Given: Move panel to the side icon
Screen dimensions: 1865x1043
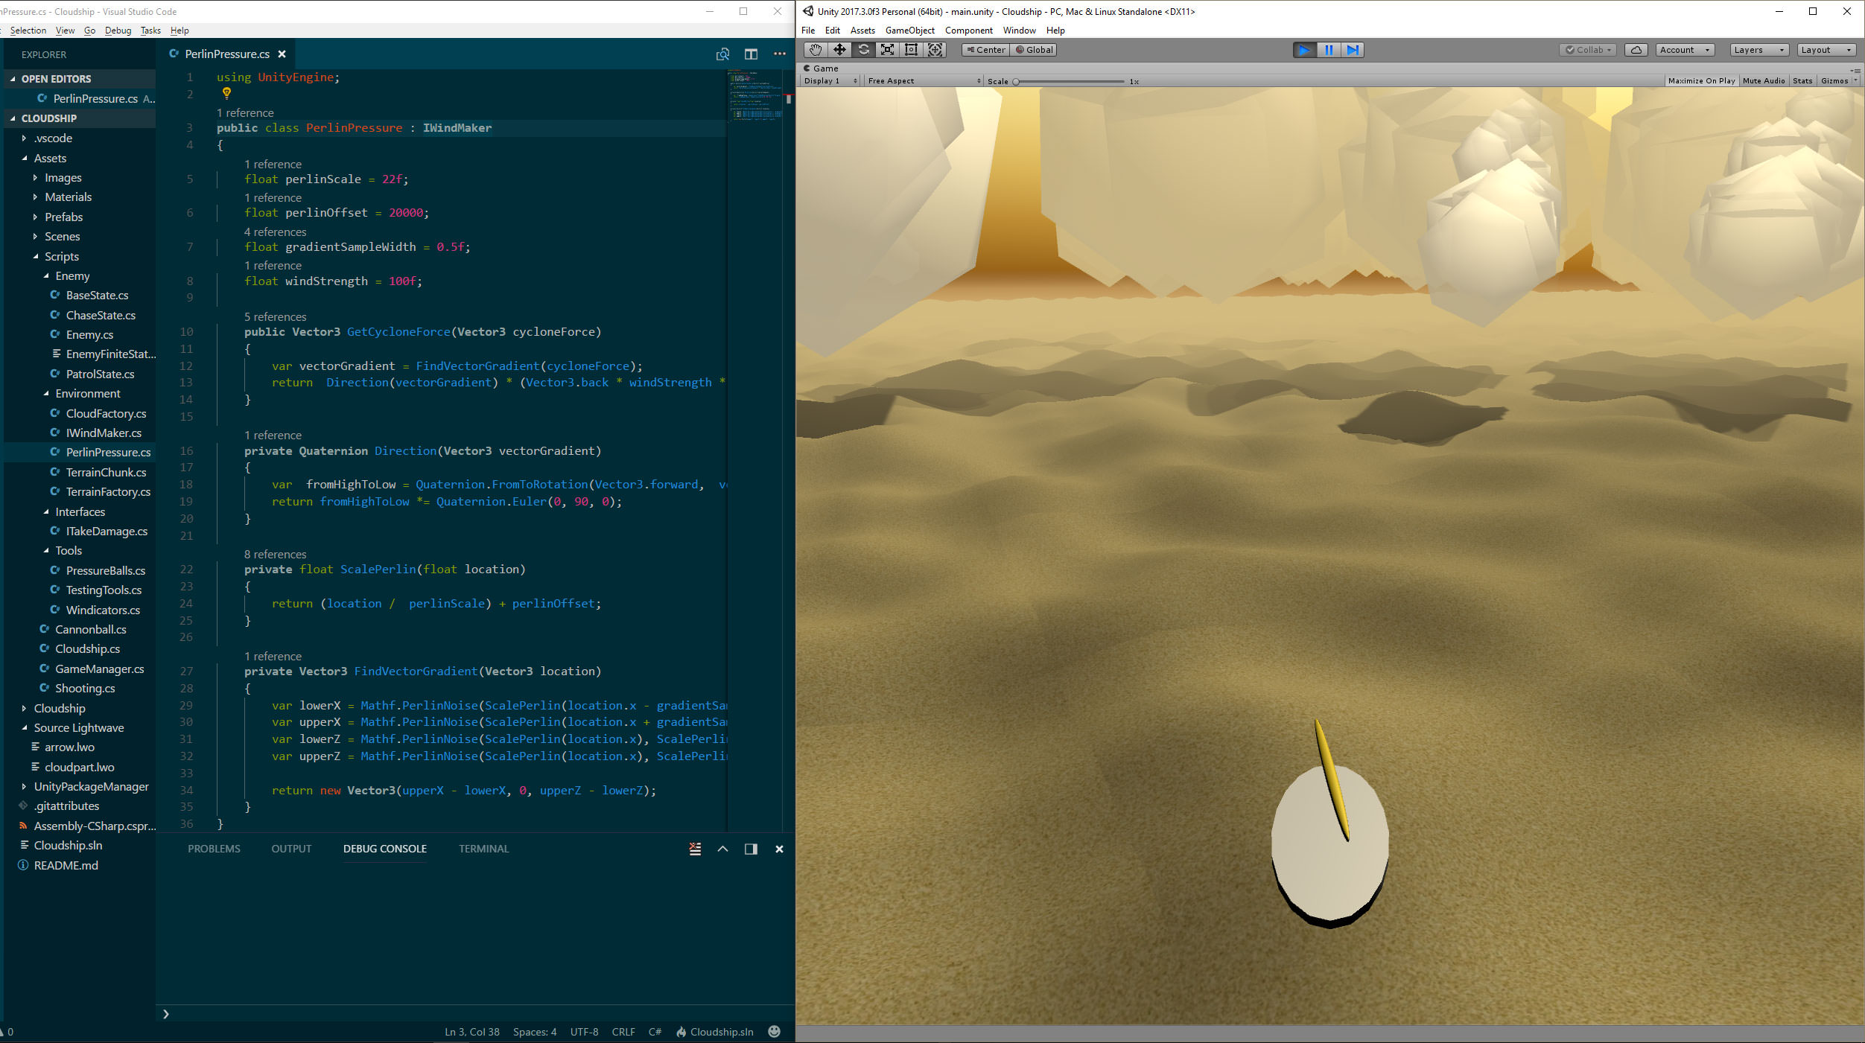Looking at the screenshot, I should point(751,849).
